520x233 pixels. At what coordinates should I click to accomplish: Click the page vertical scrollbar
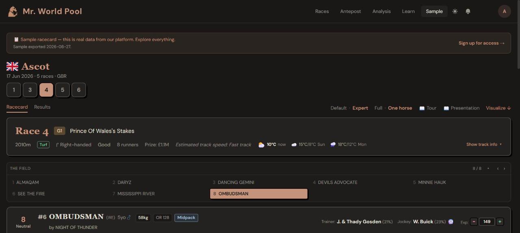pyautogui.click(x=518, y=34)
